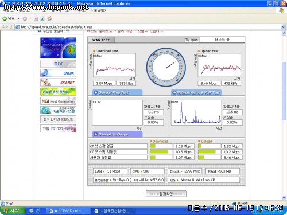Click the KT 넷스팟 평균 row label

point(118,146)
